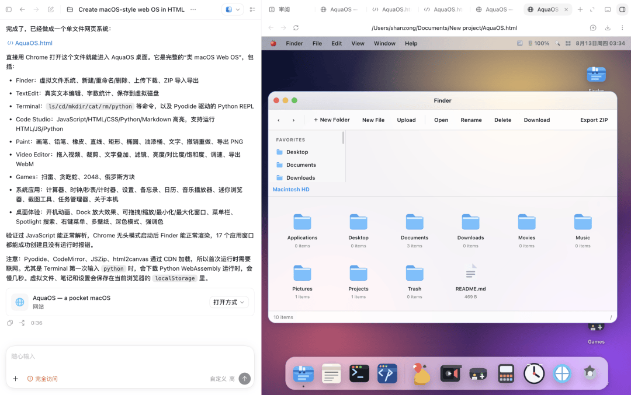Screen dimensions: 631x395
Task: Launch Games from the dock
Action: click(x=478, y=373)
